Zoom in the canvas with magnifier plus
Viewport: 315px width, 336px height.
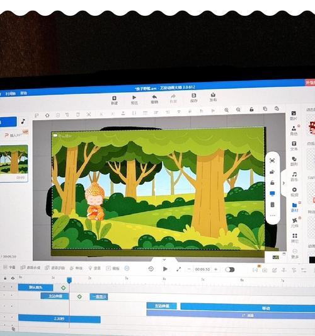coord(226,110)
